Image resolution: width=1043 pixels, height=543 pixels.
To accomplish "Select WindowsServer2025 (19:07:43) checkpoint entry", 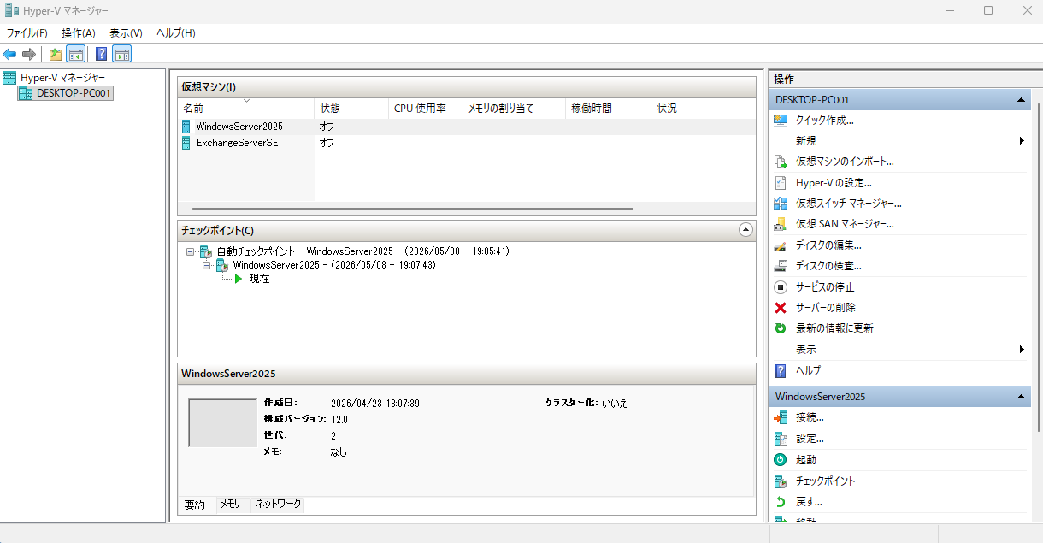I will click(x=334, y=265).
